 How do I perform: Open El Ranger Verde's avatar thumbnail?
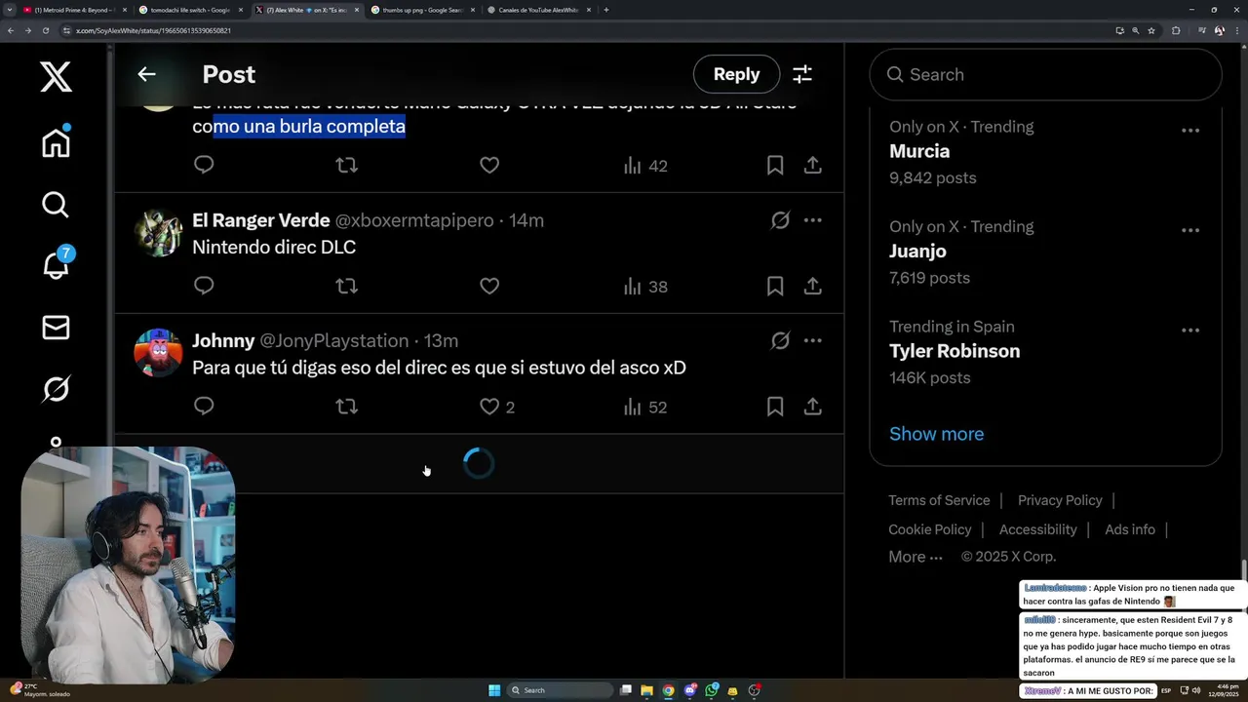tap(158, 232)
